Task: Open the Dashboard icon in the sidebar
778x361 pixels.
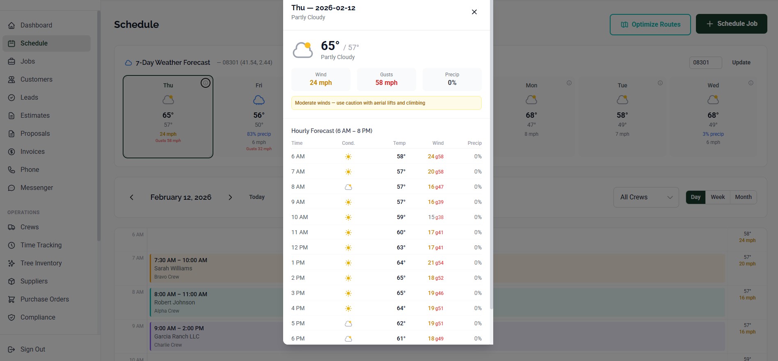Action: click(12, 25)
